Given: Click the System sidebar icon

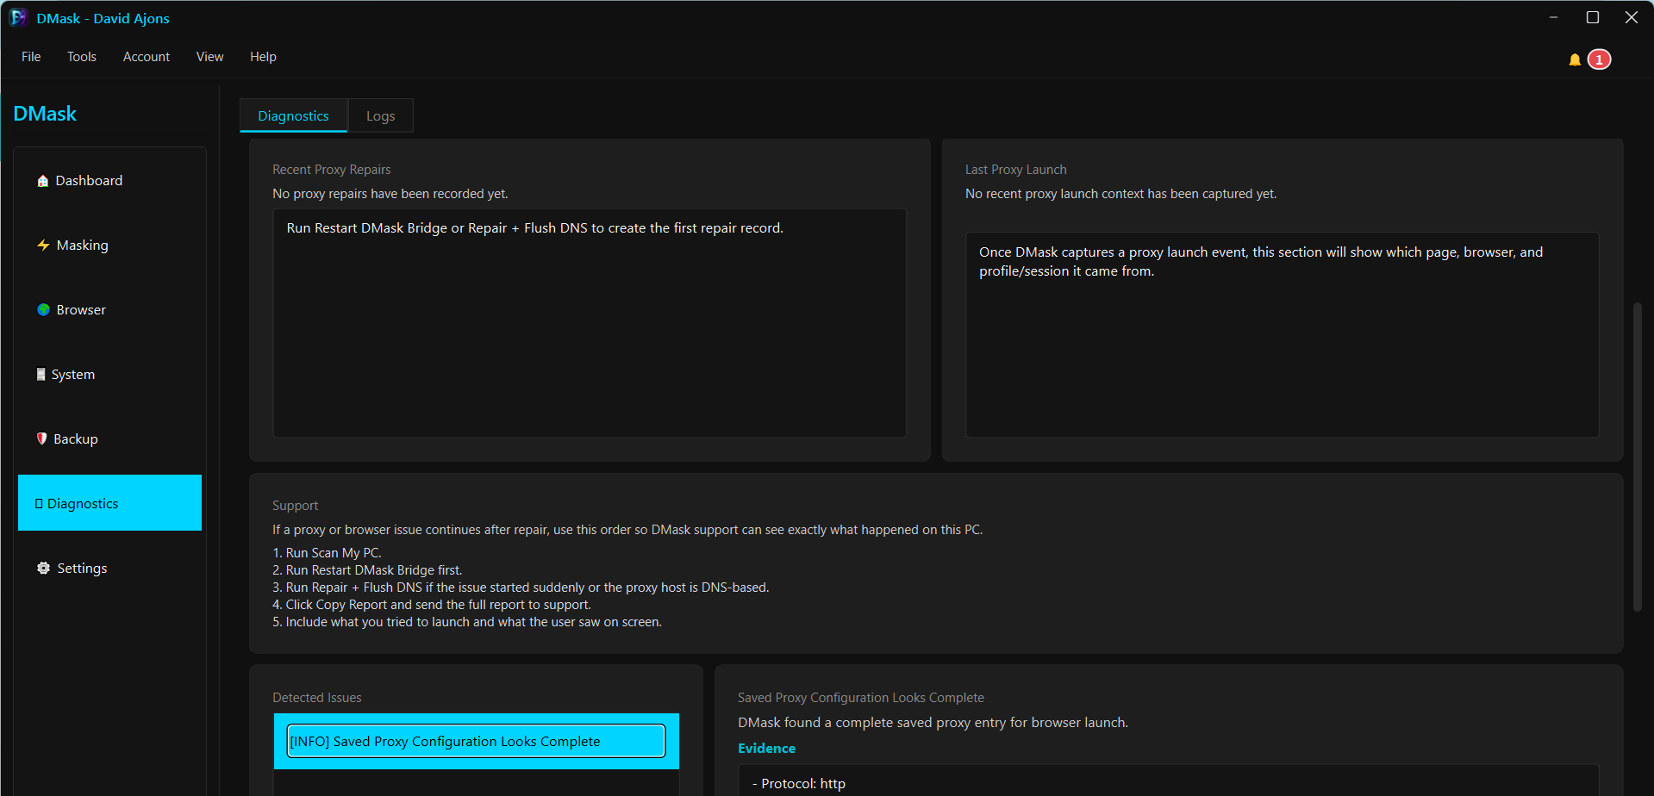Looking at the screenshot, I should [41, 375].
